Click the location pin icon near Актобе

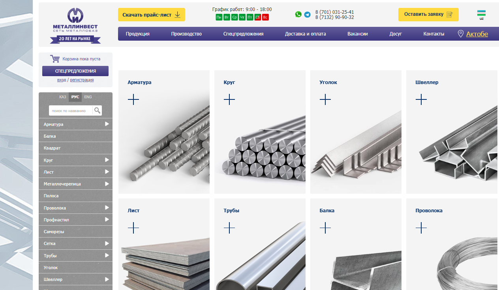(460, 34)
